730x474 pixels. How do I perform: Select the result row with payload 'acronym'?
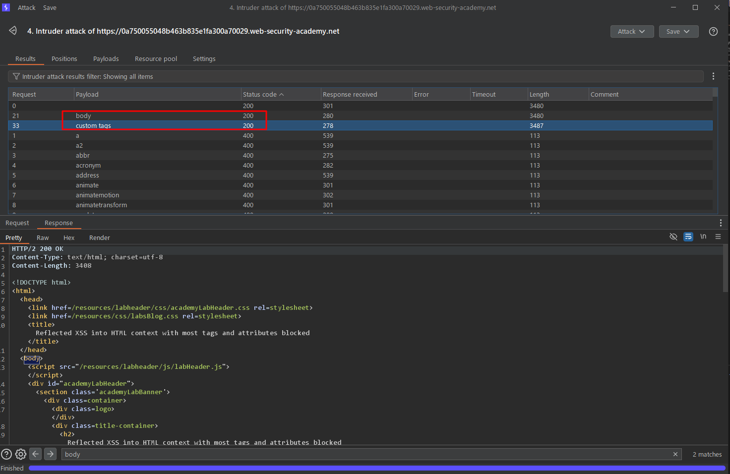click(x=361, y=165)
